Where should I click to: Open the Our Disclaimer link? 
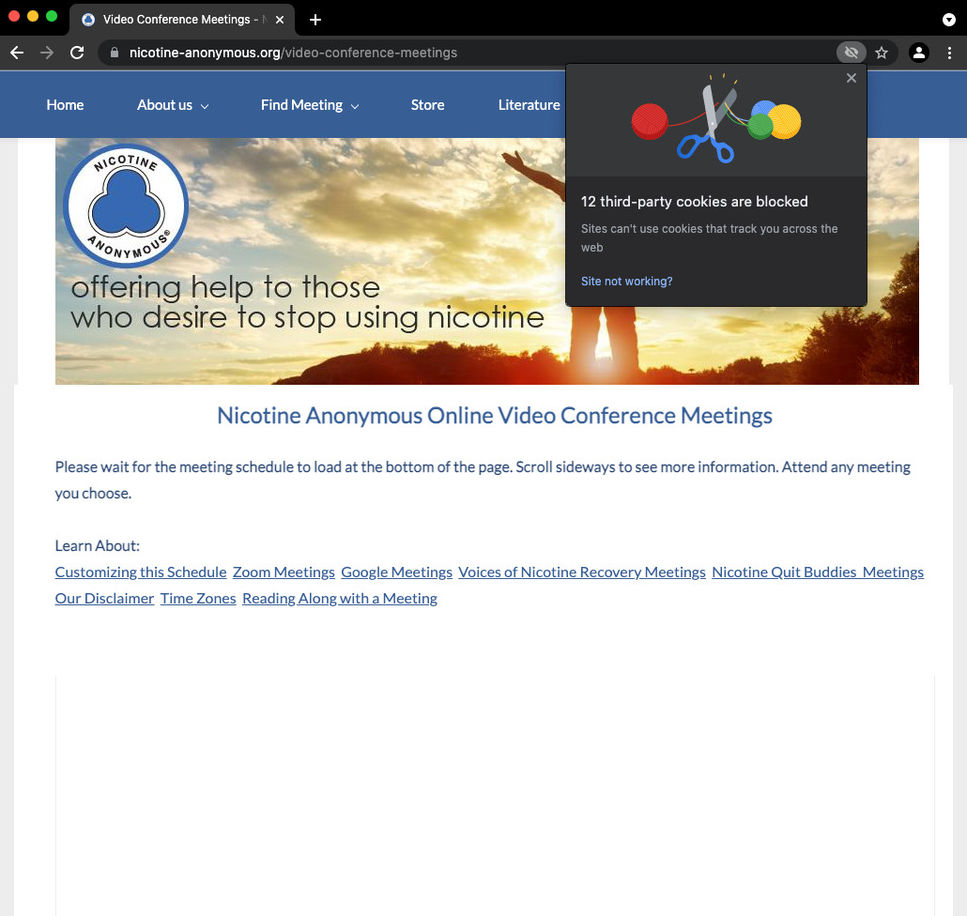coord(104,599)
